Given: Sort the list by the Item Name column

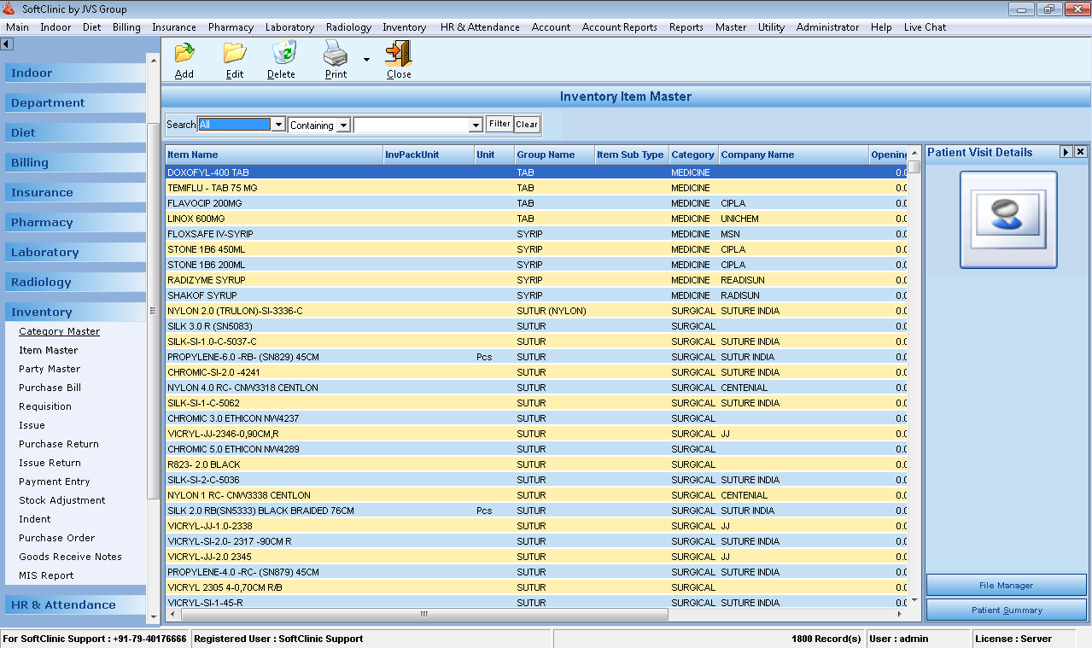Looking at the screenshot, I should point(196,155).
